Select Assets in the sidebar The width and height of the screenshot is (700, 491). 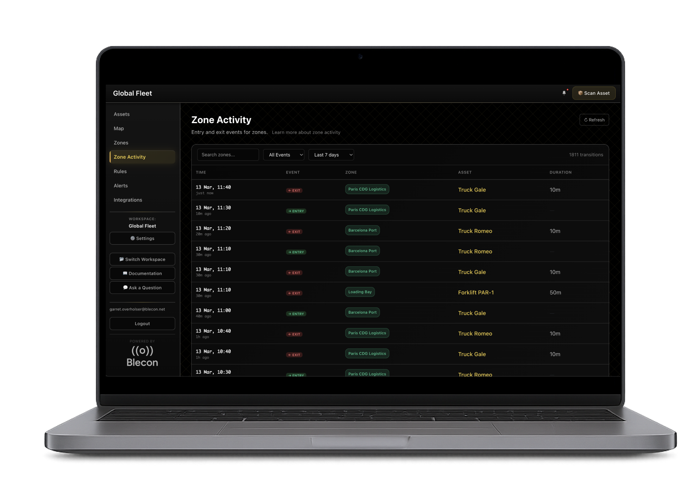point(121,114)
